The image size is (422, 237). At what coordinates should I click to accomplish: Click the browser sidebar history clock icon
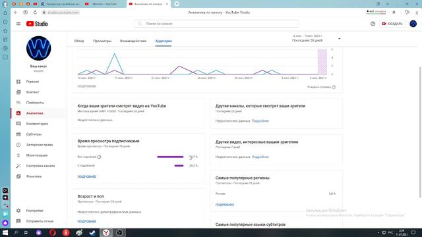5,22
